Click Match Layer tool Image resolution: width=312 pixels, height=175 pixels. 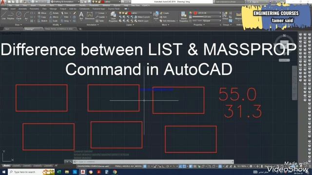(x=141, y=21)
